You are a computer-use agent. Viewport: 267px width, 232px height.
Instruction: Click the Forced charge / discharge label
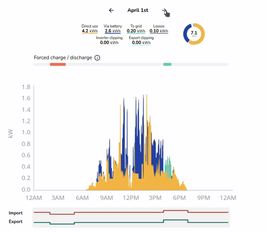(63, 58)
